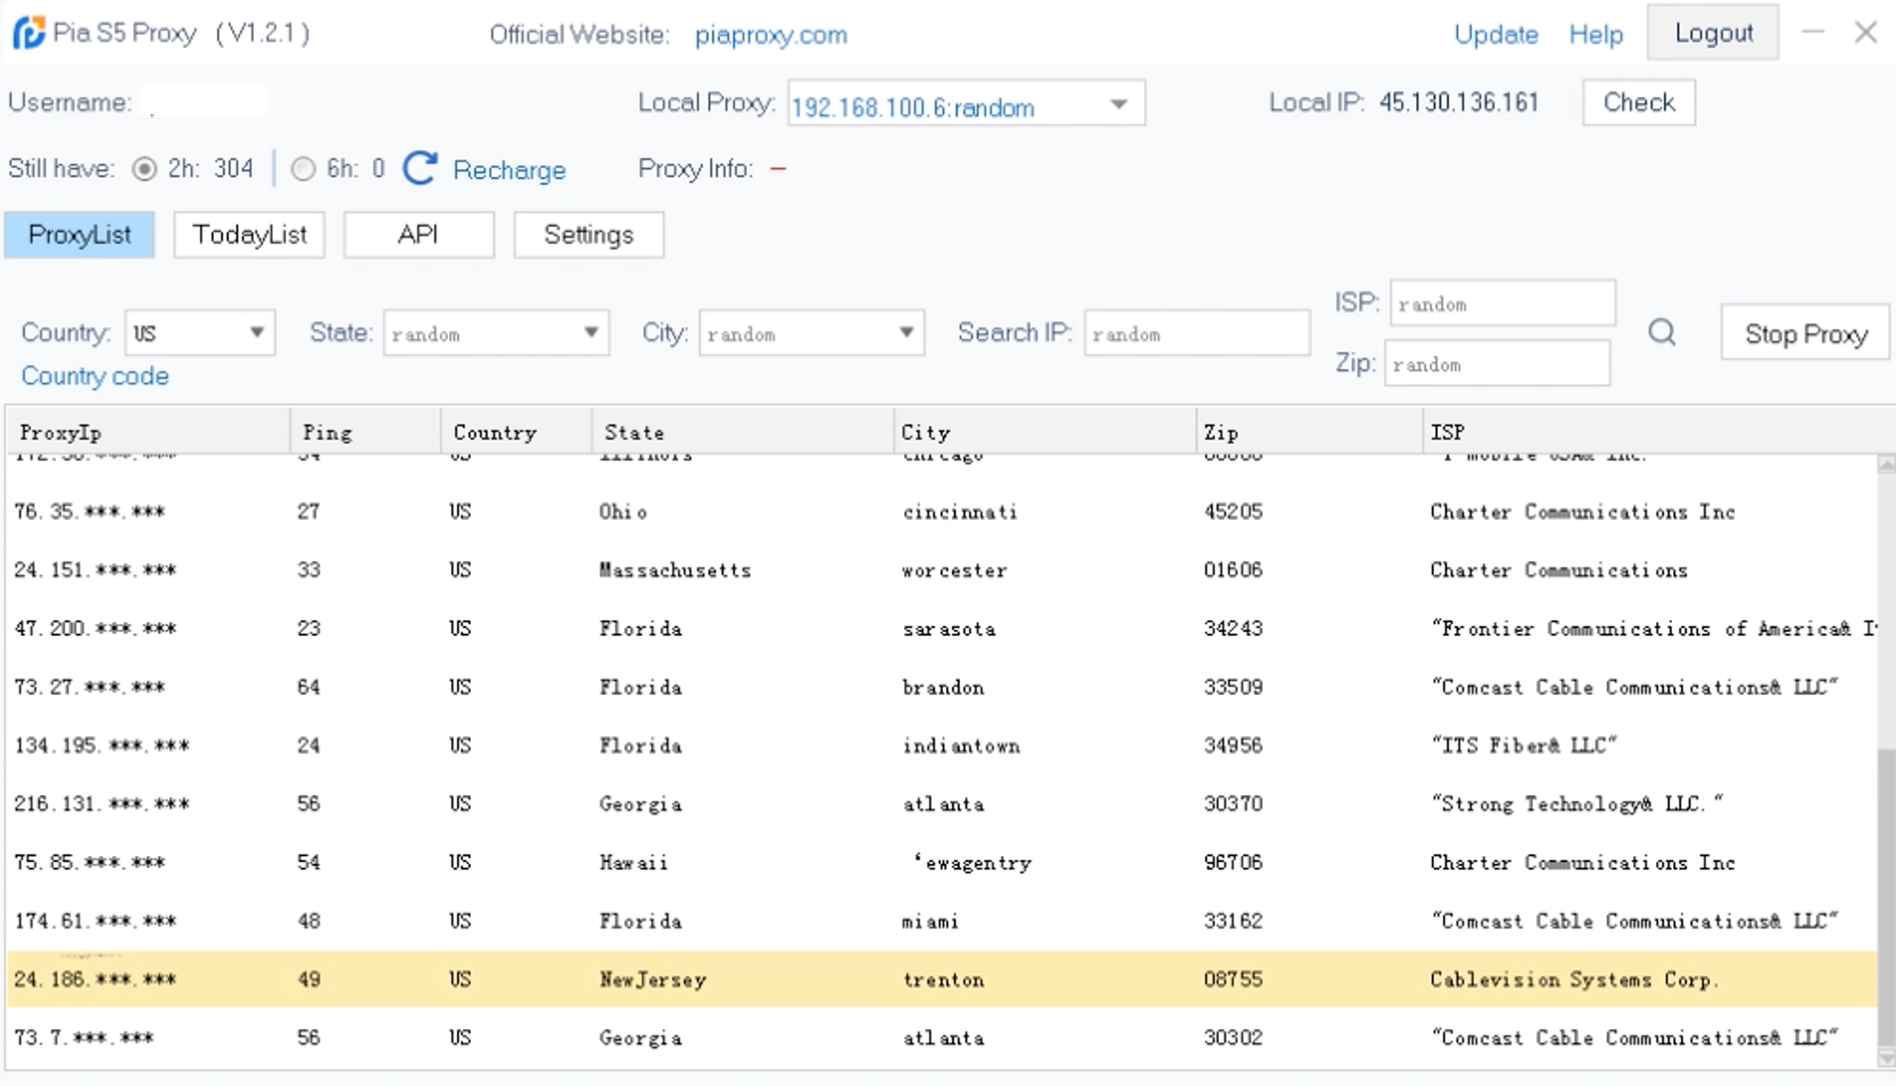Select proxy row 174.61.***.***
The height and width of the screenshot is (1086, 1896).
[x=942, y=921]
